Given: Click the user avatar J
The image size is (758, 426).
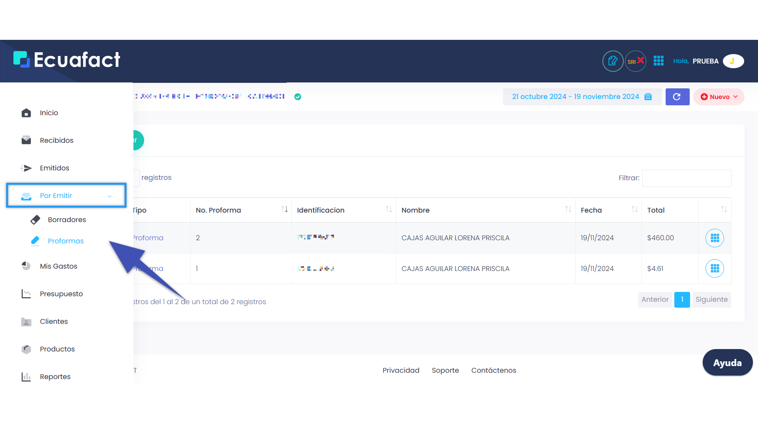Looking at the screenshot, I should 733,61.
